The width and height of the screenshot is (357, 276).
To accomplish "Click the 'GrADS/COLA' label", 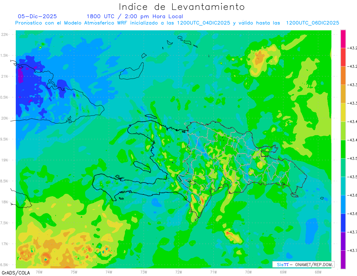I will pyautogui.click(x=16, y=273).
